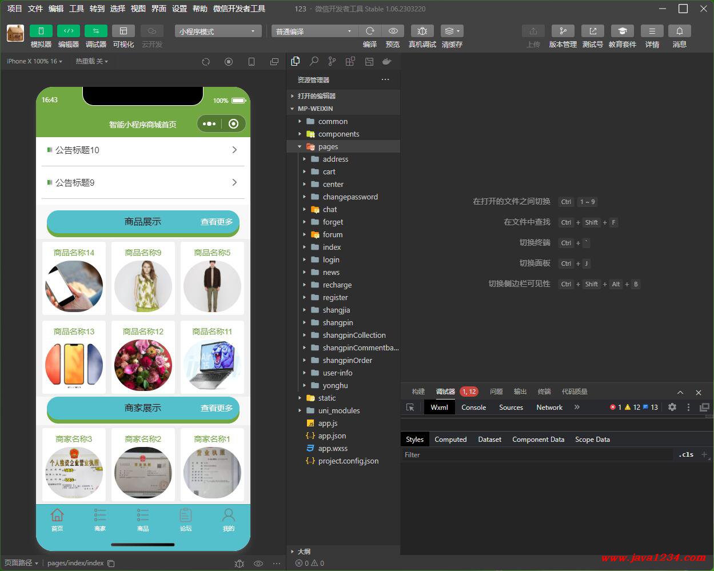Open the search sidebar icon
Image resolution: width=714 pixels, height=571 pixels.
[314, 61]
